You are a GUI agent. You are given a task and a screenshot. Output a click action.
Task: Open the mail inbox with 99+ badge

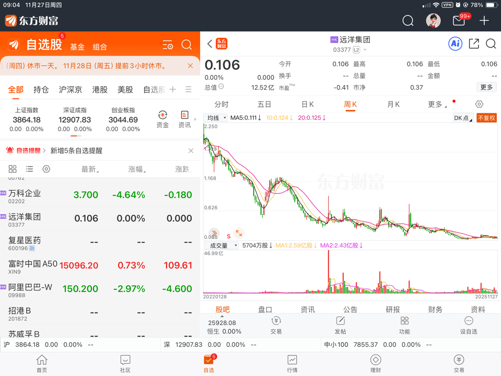[459, 21]
